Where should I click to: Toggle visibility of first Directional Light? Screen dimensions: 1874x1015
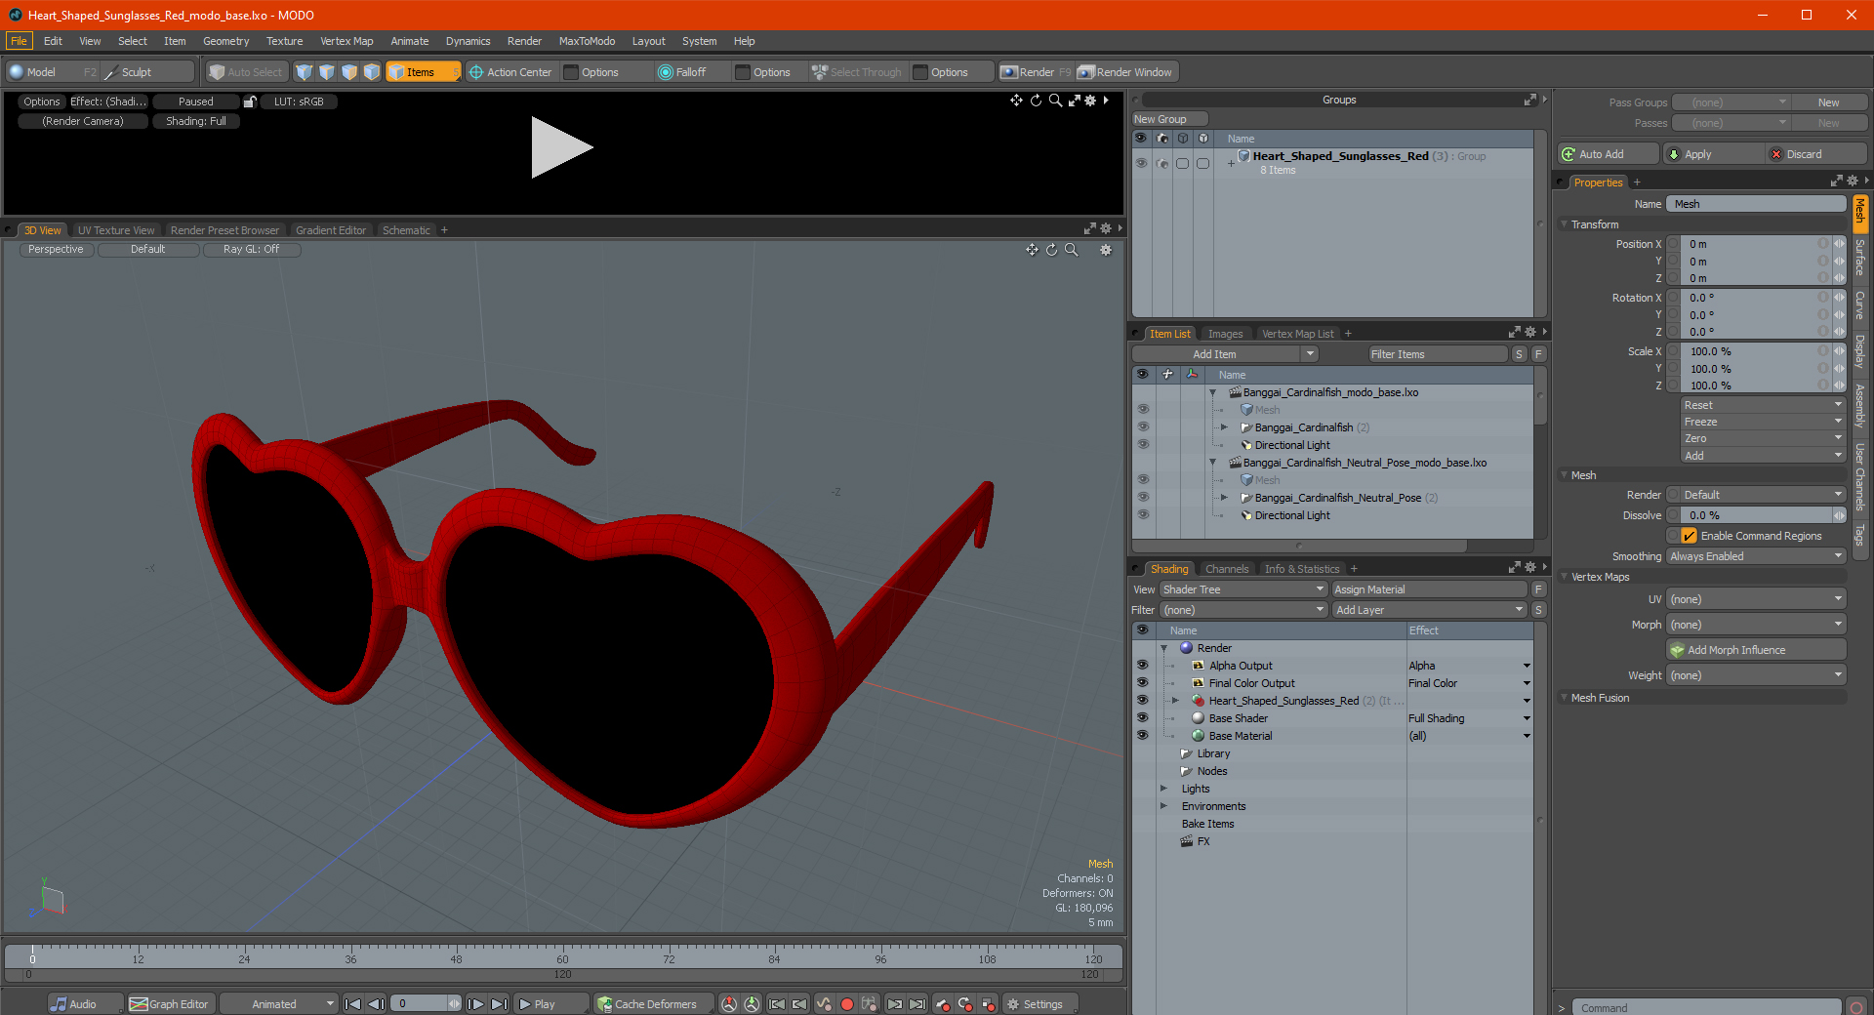point(1143,445)
